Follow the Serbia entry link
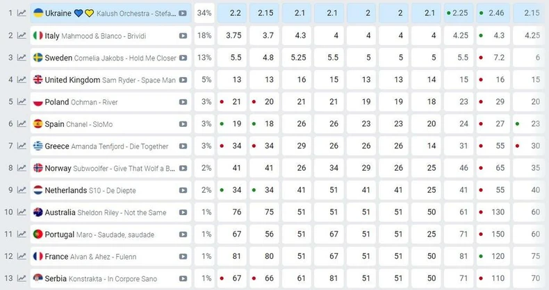Screen dimensions: 549x290 coord(56,279)
